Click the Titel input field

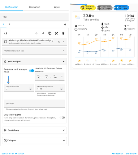point(34,17)
